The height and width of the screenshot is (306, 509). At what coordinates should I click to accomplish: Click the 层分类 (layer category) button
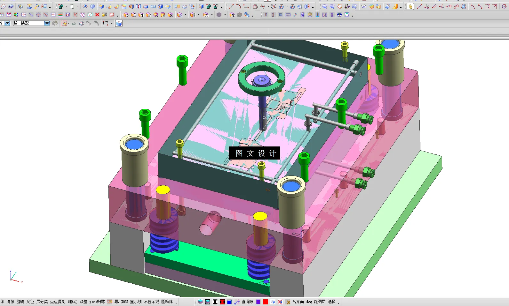coord(42,302)
